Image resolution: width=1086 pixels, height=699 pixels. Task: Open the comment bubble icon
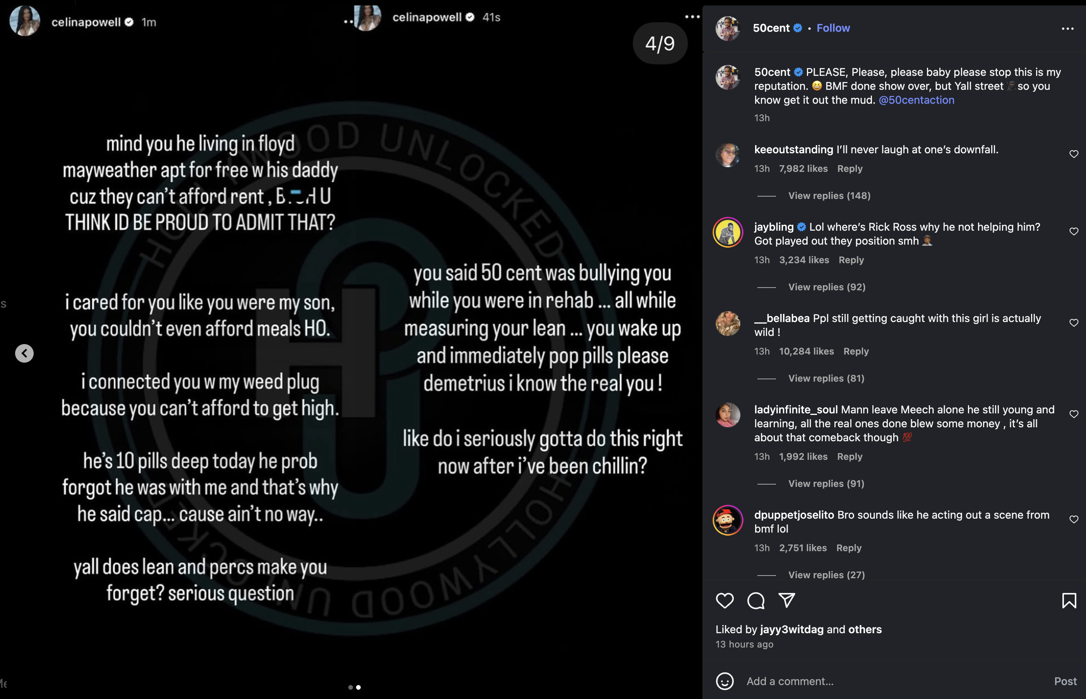coord(755,601)
